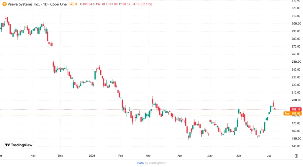Click the 200.00 price axis label

(x=296, y=100)
